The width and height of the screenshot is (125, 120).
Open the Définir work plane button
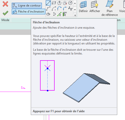[x=83, y=7]
